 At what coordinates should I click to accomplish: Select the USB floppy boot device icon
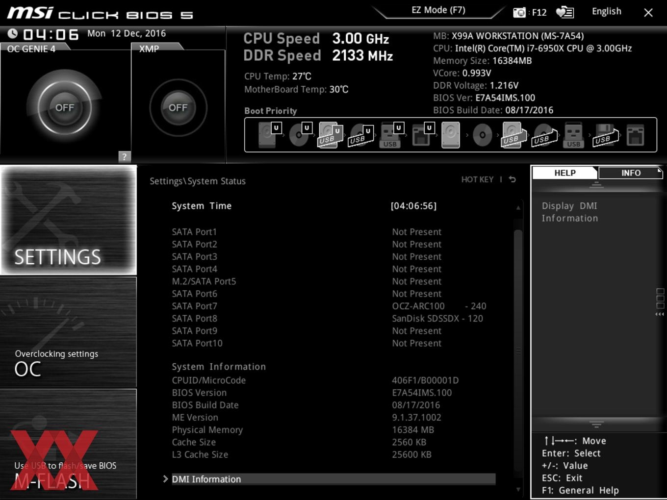pos(606,135)
